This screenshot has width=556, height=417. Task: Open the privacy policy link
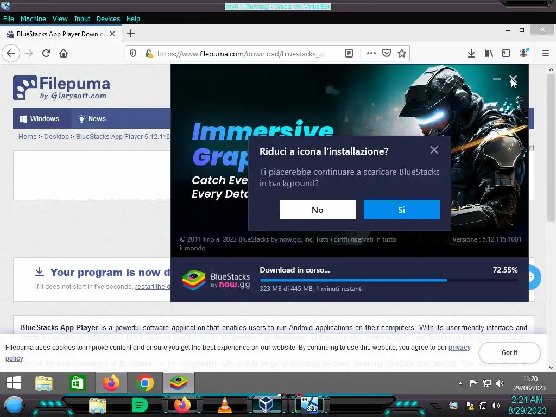pos(459,347)
